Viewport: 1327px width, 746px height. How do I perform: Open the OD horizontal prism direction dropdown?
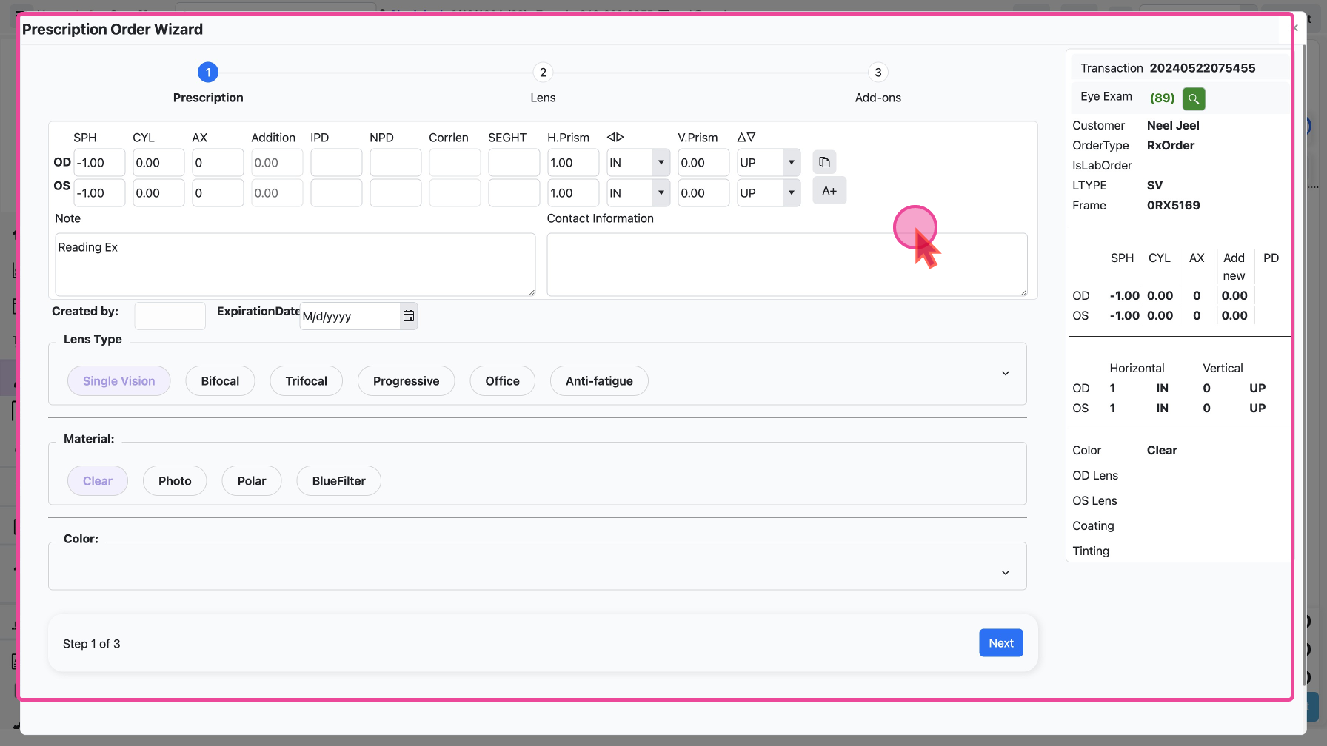click(x=661, y=163)
